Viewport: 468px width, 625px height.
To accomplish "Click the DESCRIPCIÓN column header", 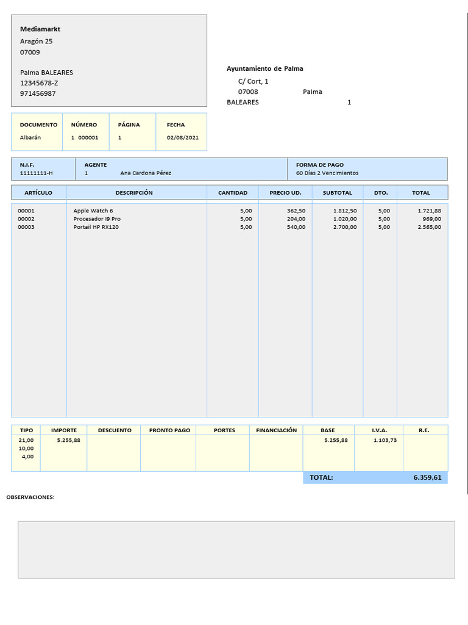I will click(x=134, y=192).
